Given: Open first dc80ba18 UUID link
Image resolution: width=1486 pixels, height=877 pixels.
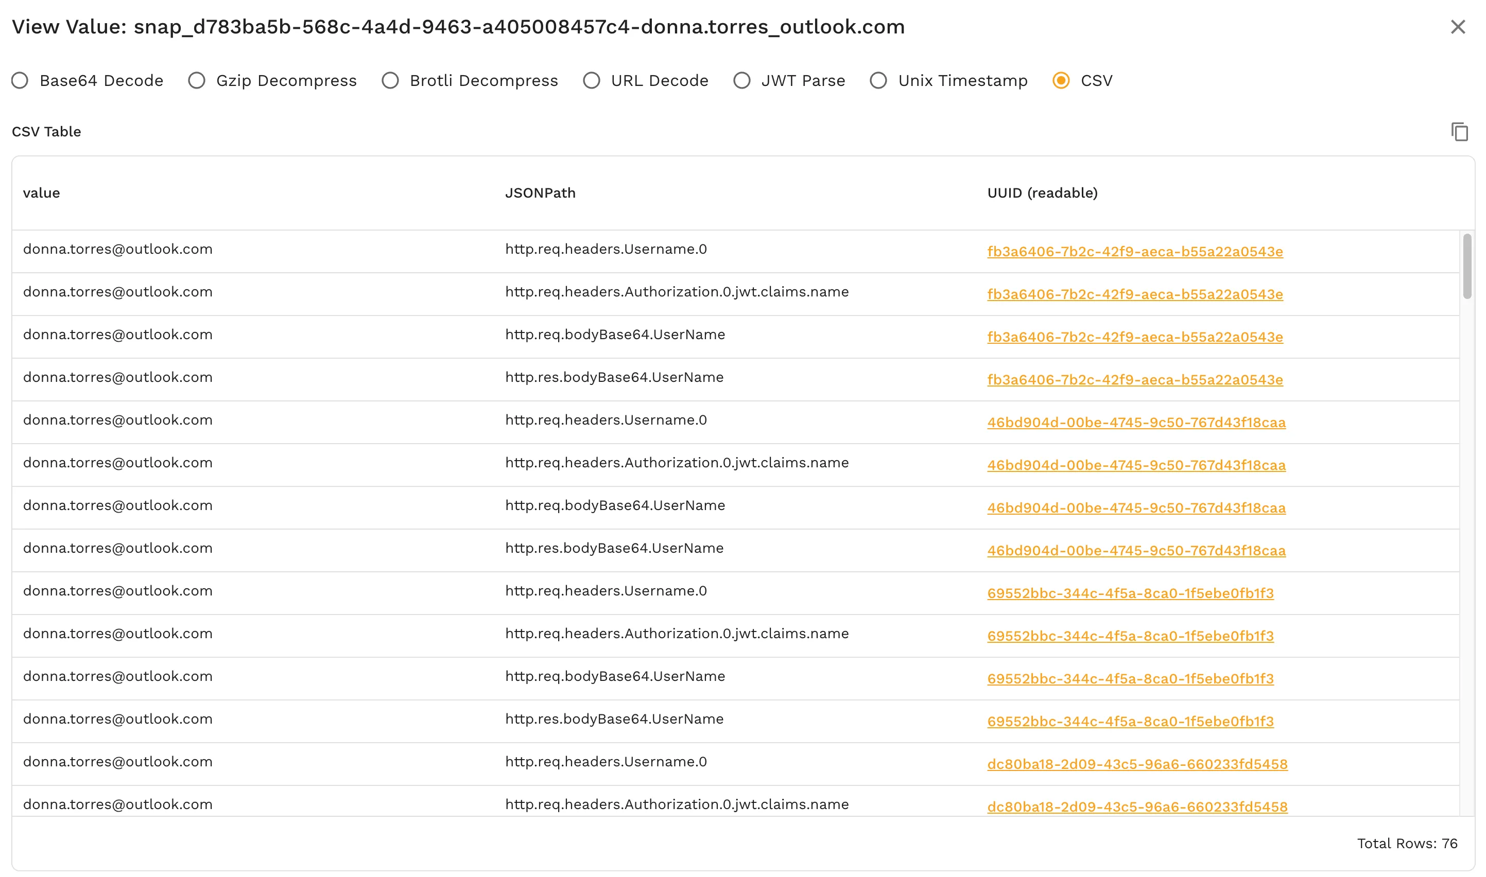Looking at the screenshot, I should point(1137,764).
